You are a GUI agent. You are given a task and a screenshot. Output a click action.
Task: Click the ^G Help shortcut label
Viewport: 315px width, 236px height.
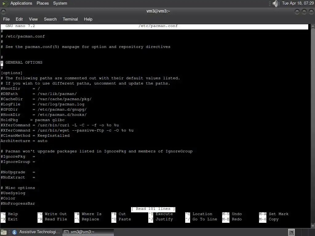(x=9, y=214)
